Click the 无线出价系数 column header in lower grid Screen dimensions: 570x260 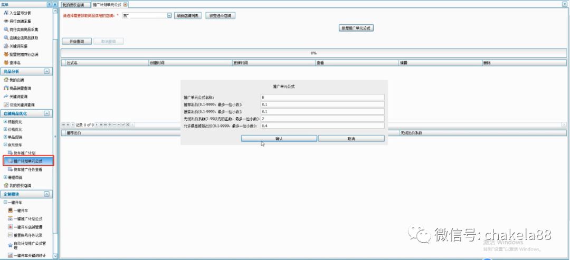pos(482,133)
